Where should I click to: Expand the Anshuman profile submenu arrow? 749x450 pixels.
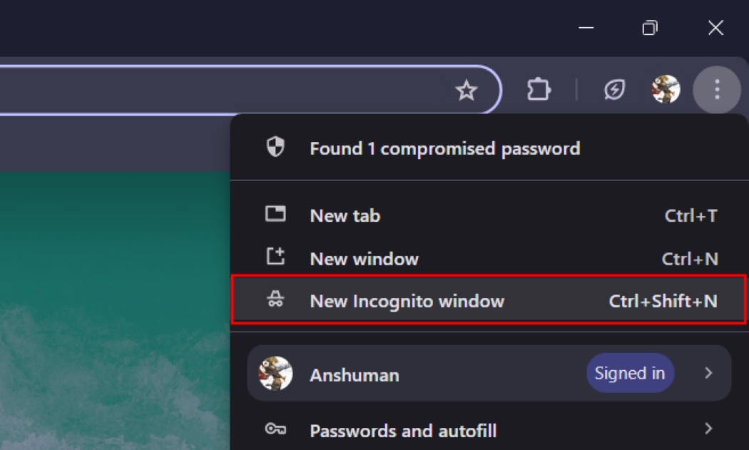(x=708, y=373)
